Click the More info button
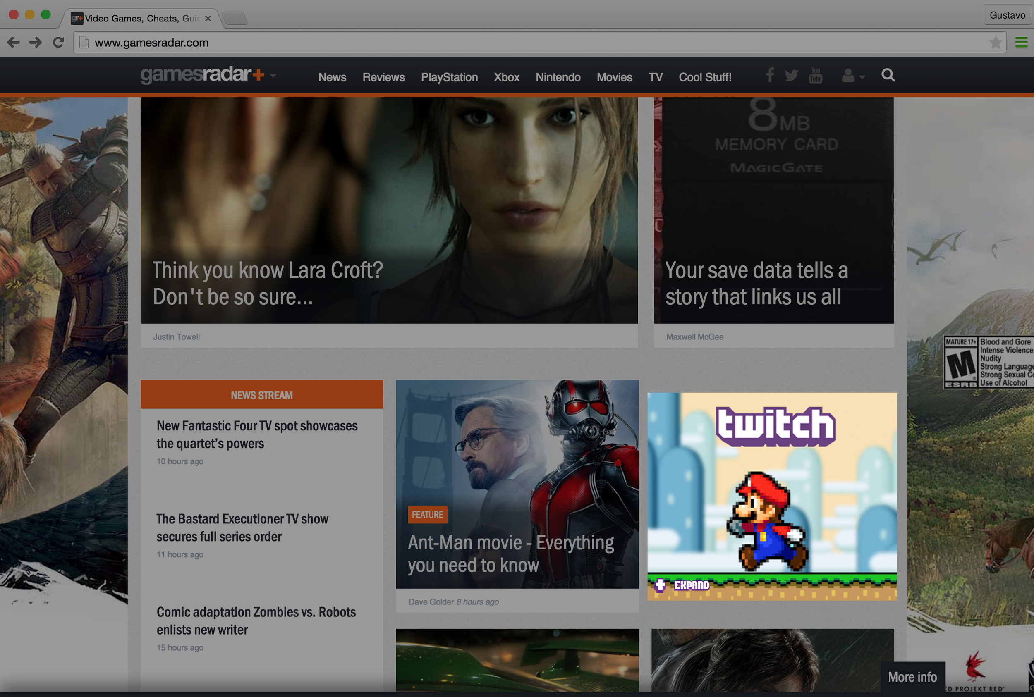 click(x=912, y=677)
